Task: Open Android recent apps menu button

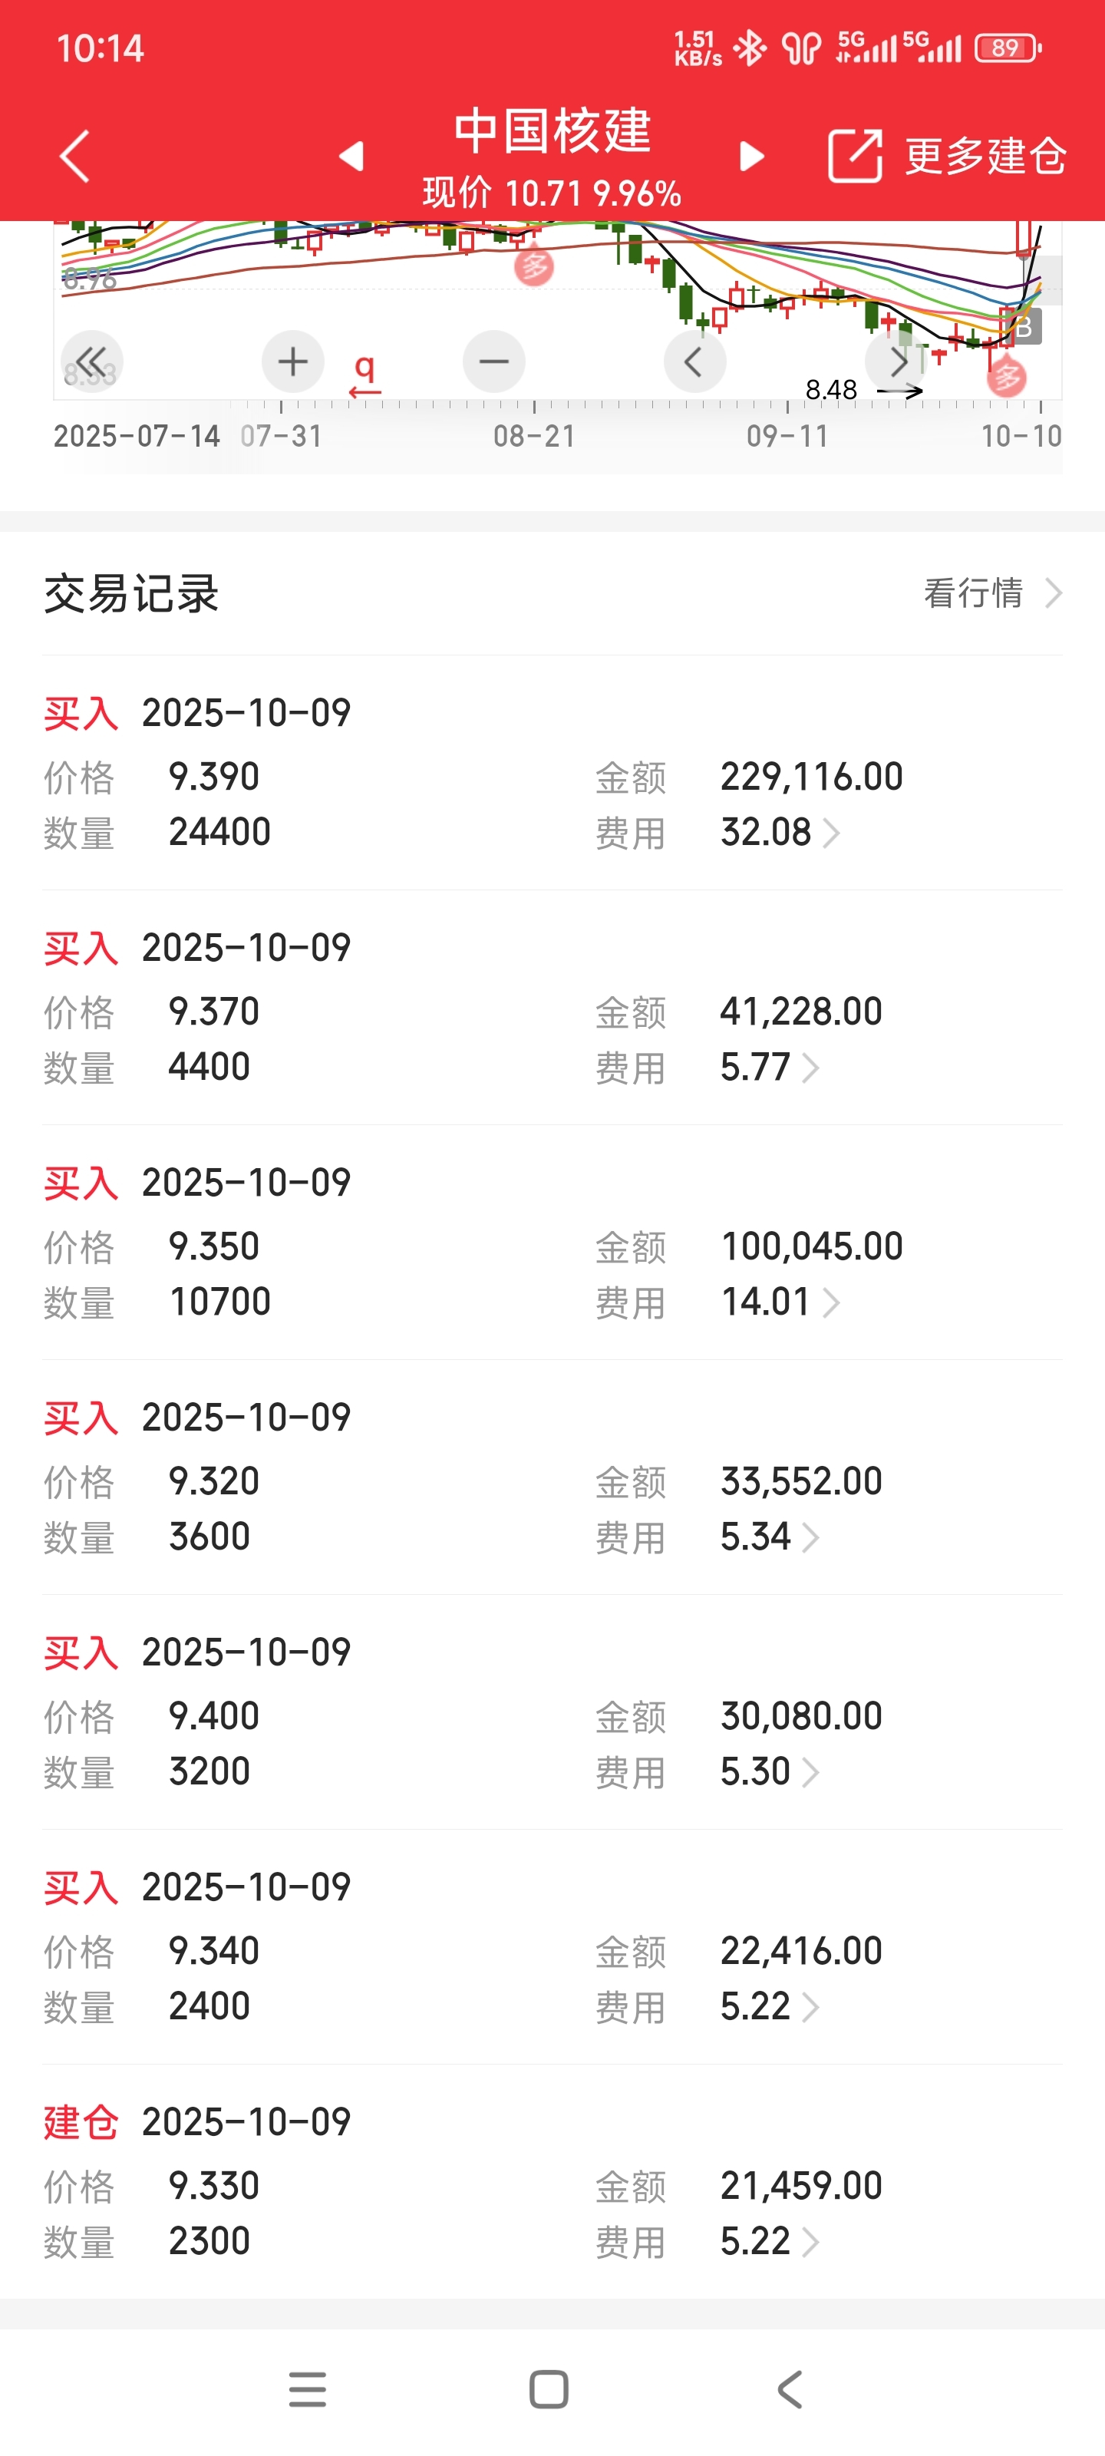Action: pos(307,2389)
